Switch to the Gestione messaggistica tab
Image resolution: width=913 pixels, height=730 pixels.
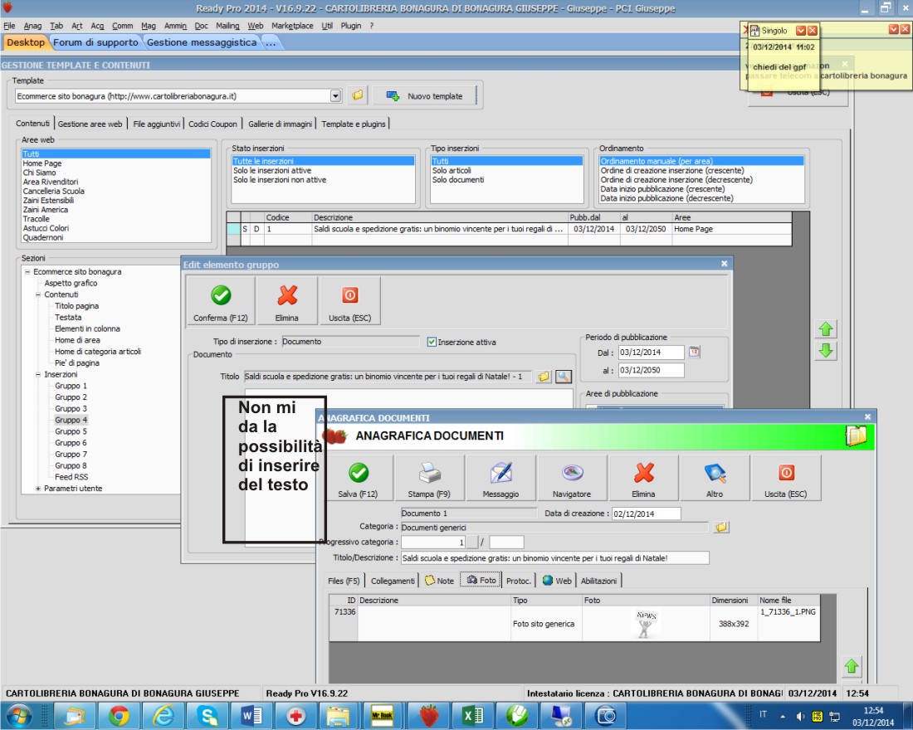click(202, 42)
